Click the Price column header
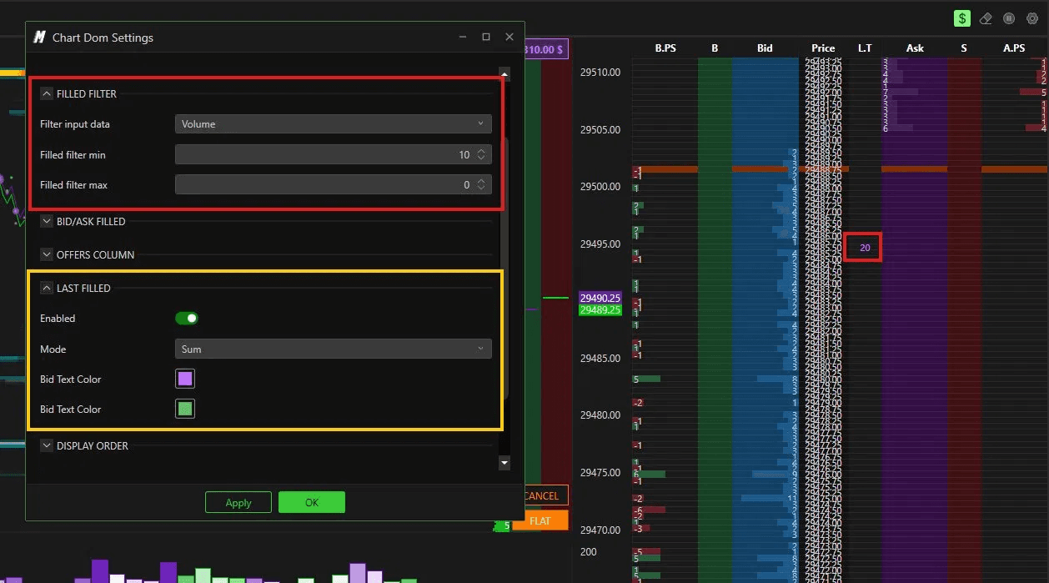The width and height of the screenshot is (1049, 583). pos(823,48)
